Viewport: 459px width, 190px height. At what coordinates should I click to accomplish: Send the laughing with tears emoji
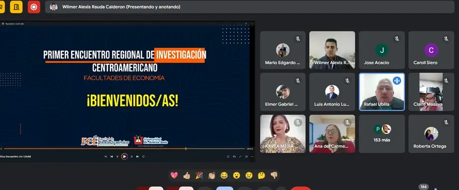(x=224, y=176)
